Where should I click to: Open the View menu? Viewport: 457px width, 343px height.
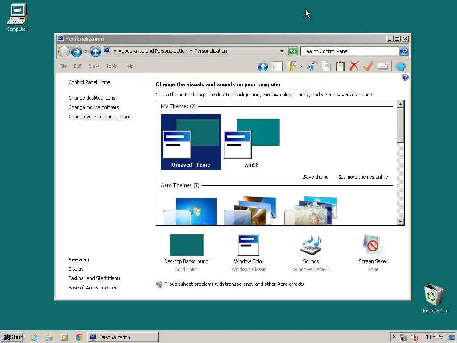click(94, 66)
